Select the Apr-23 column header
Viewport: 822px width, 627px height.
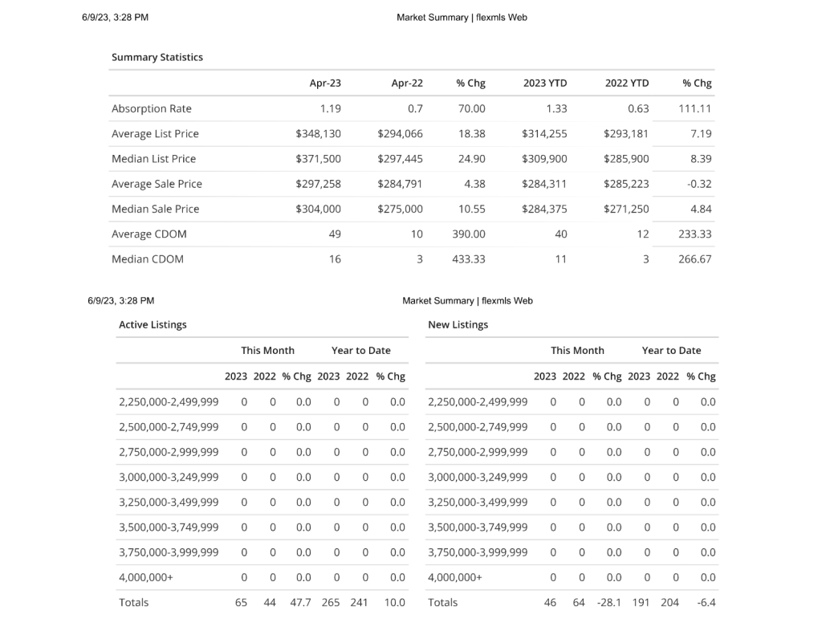[x=325, y=83]
